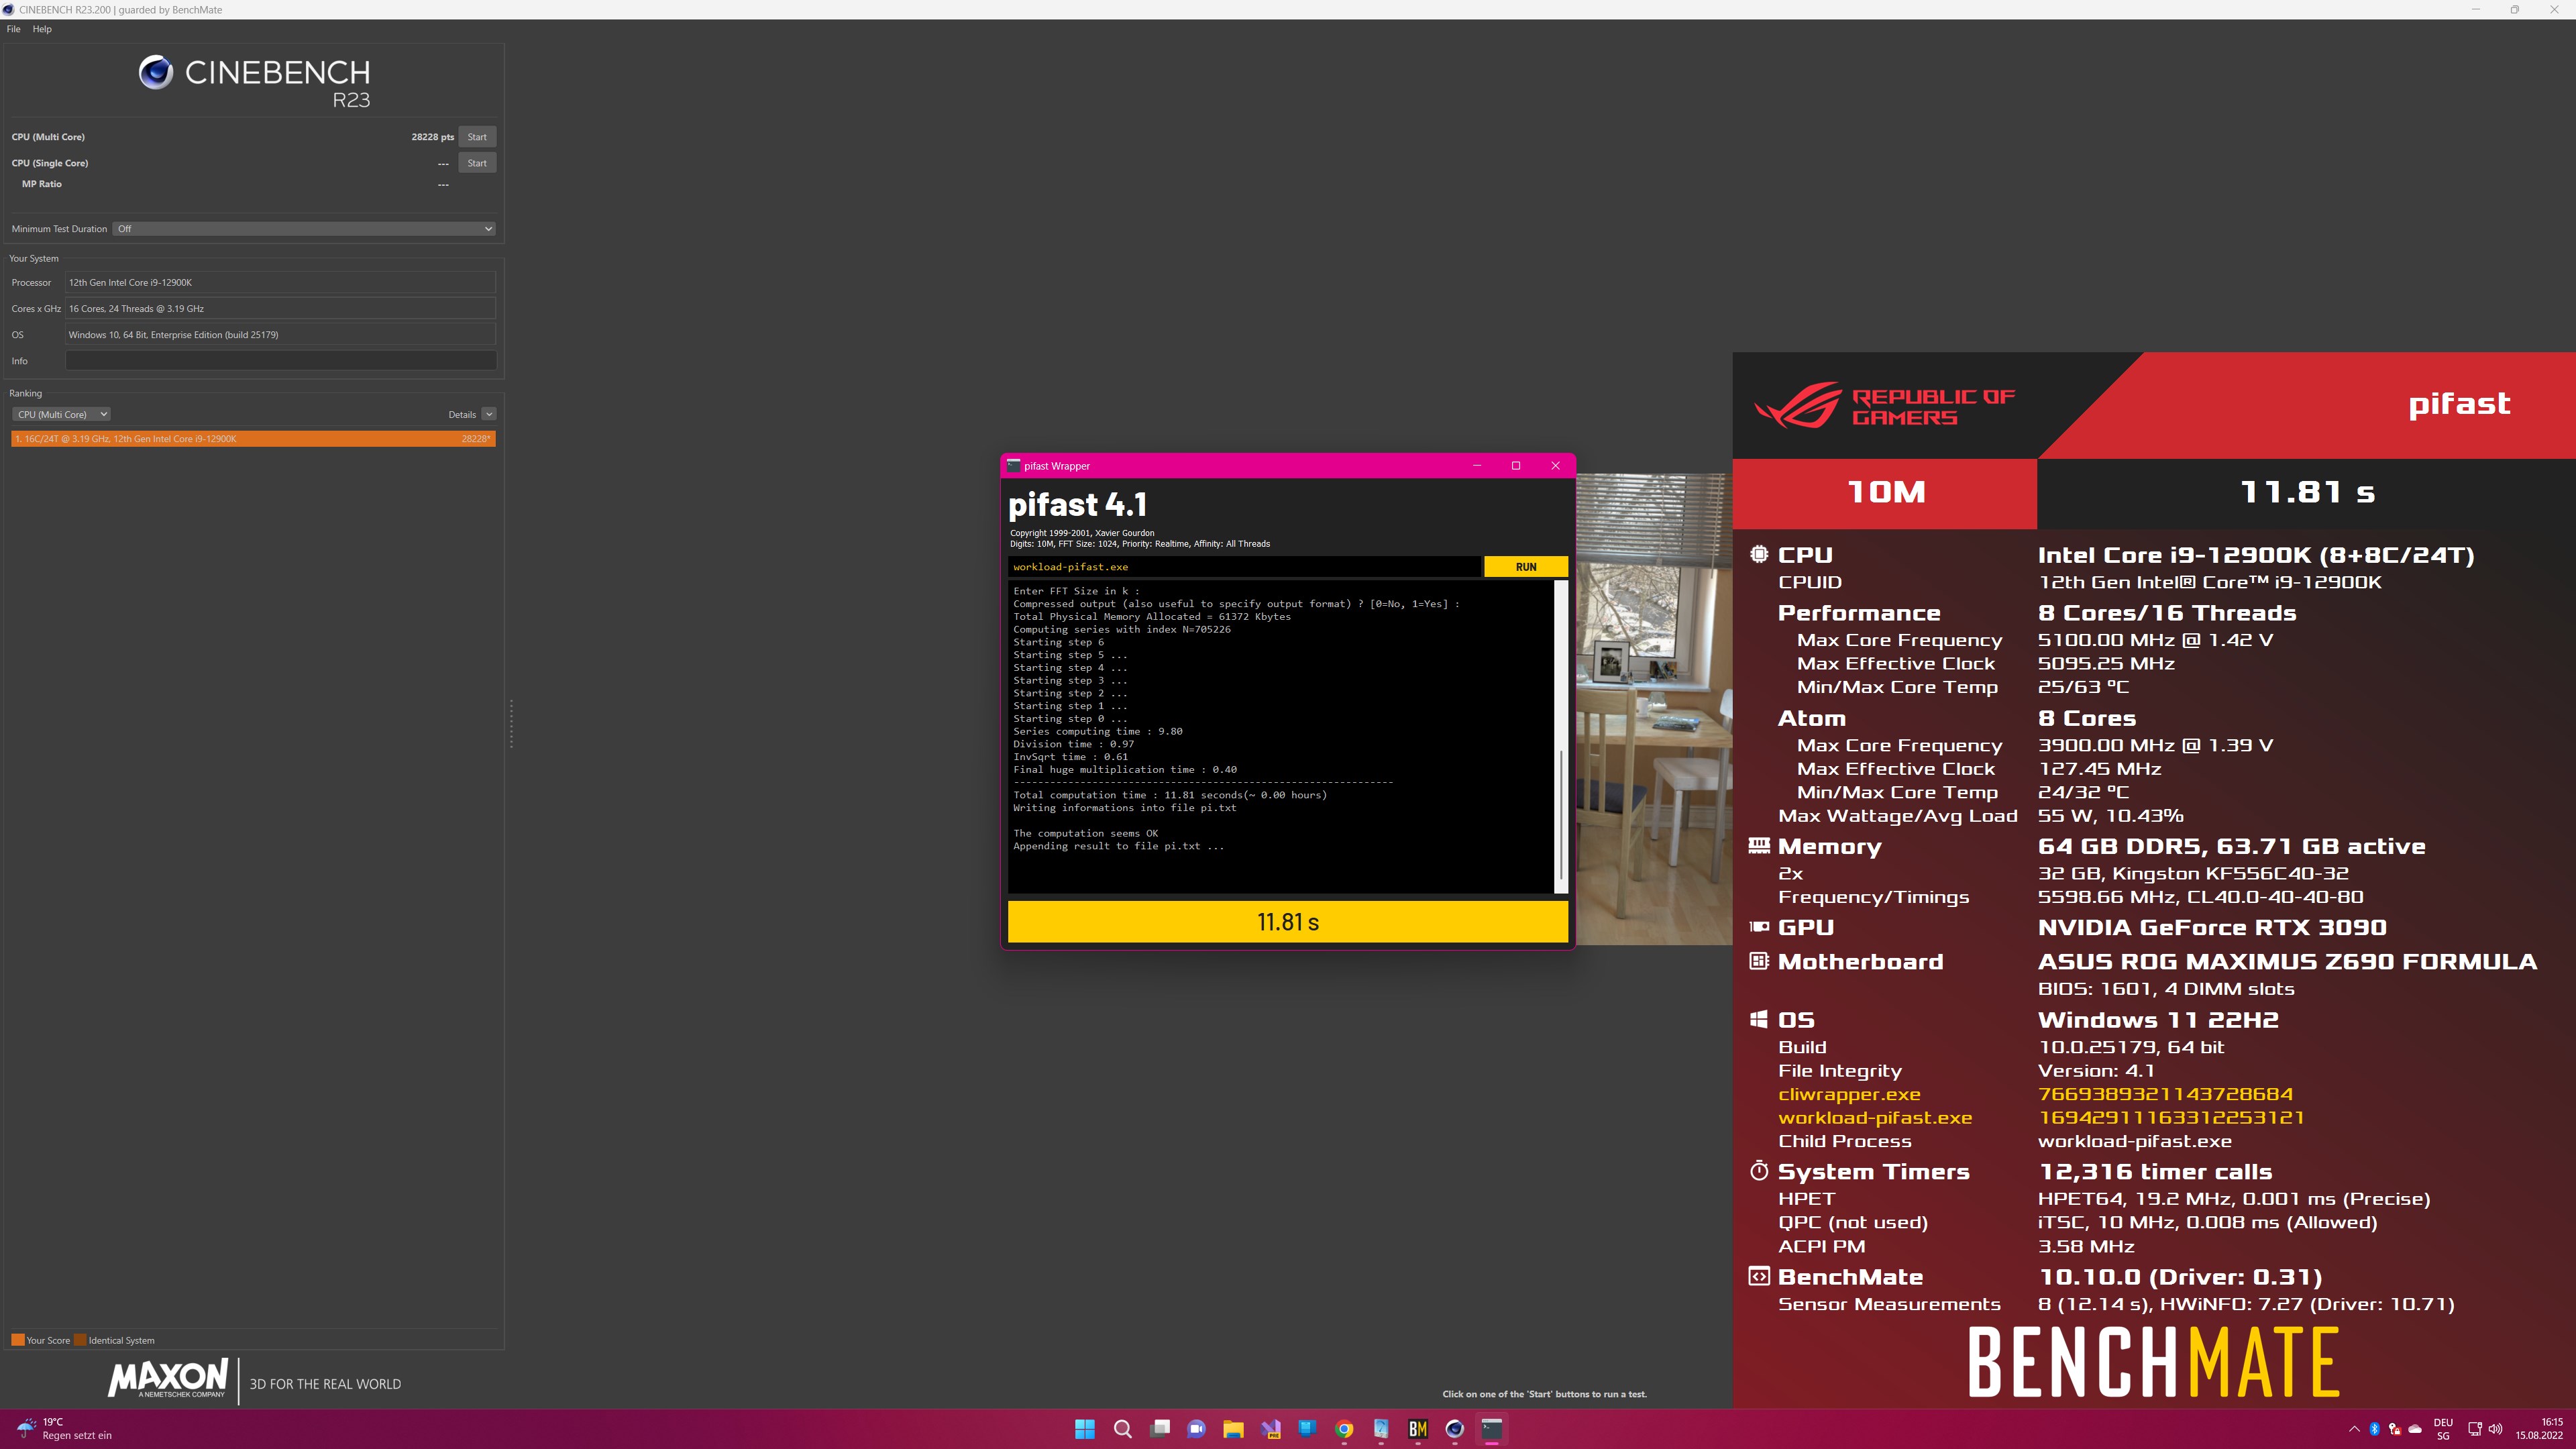Click the Motherboard icon in BenchMate panel
This screenshot has height=1449, width=2576.
[x=1759, y=961]
